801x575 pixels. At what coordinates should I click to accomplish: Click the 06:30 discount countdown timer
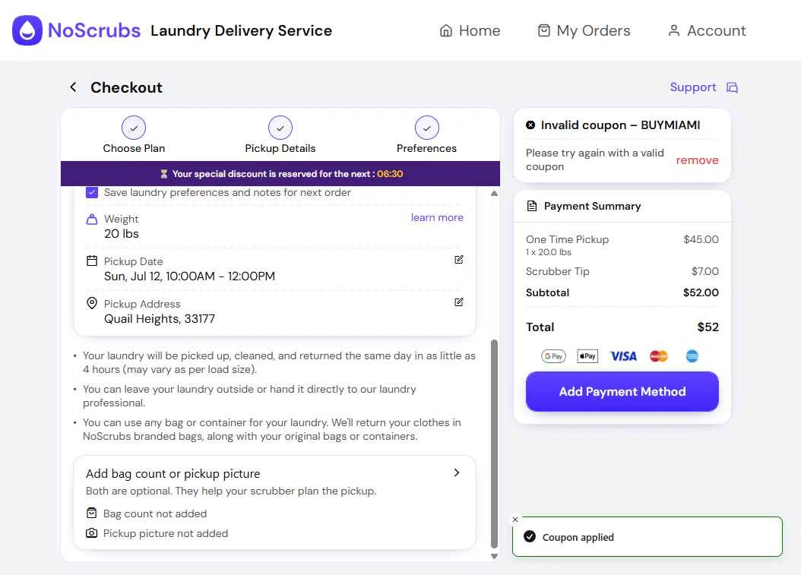coord(390,174)
